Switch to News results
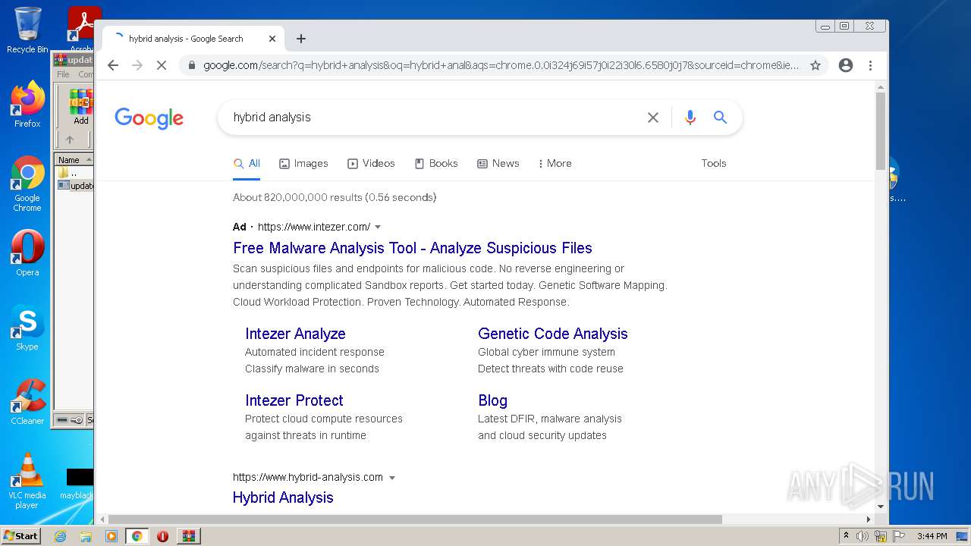This screenshot has width=971, height=546. pyautogui.click(x=498, y=164)
